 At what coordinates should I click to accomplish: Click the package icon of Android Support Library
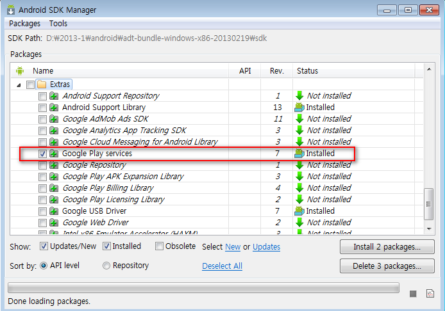(54, 108)
